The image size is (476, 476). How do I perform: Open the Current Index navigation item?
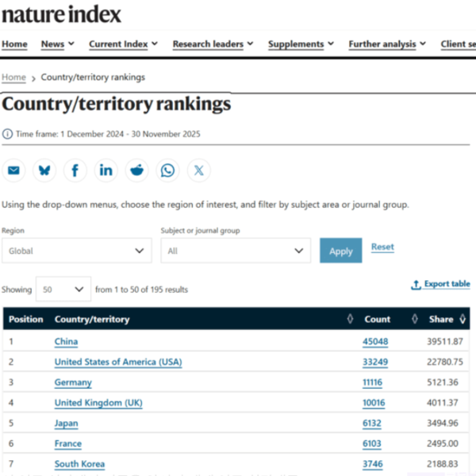pos(118,44)
